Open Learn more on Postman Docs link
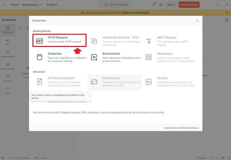 [x=181, y=128]
